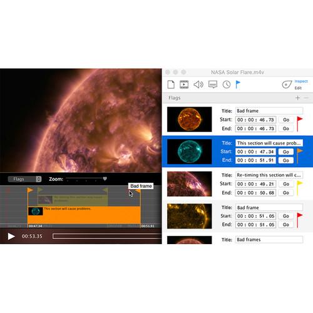Edit title field of 46.73 'Bad frame' flag
The width and height of the screenshot is (313, 313).
pos(269,111)
